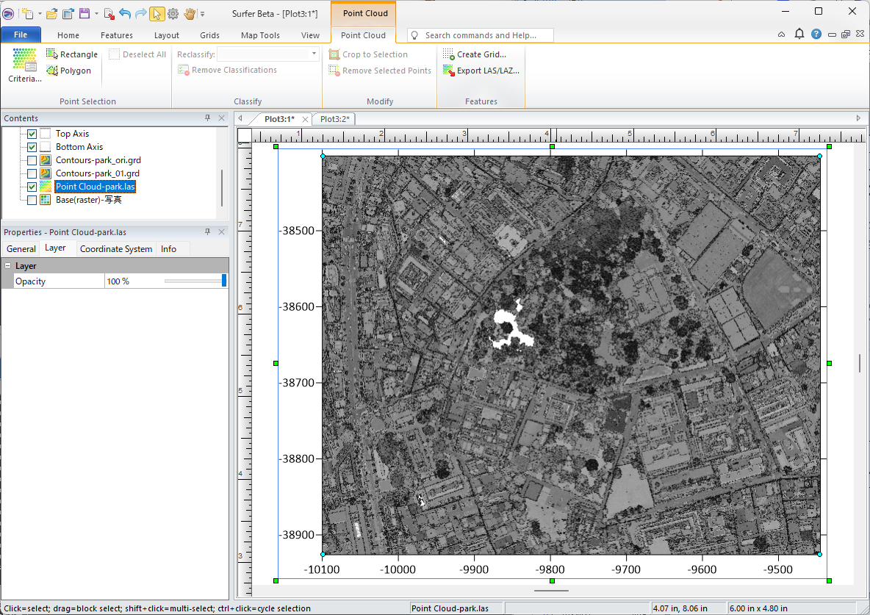The image size is (870, 615).
Task: Switch to the Map Tools ribbon tab
Action: click(260, 35)
